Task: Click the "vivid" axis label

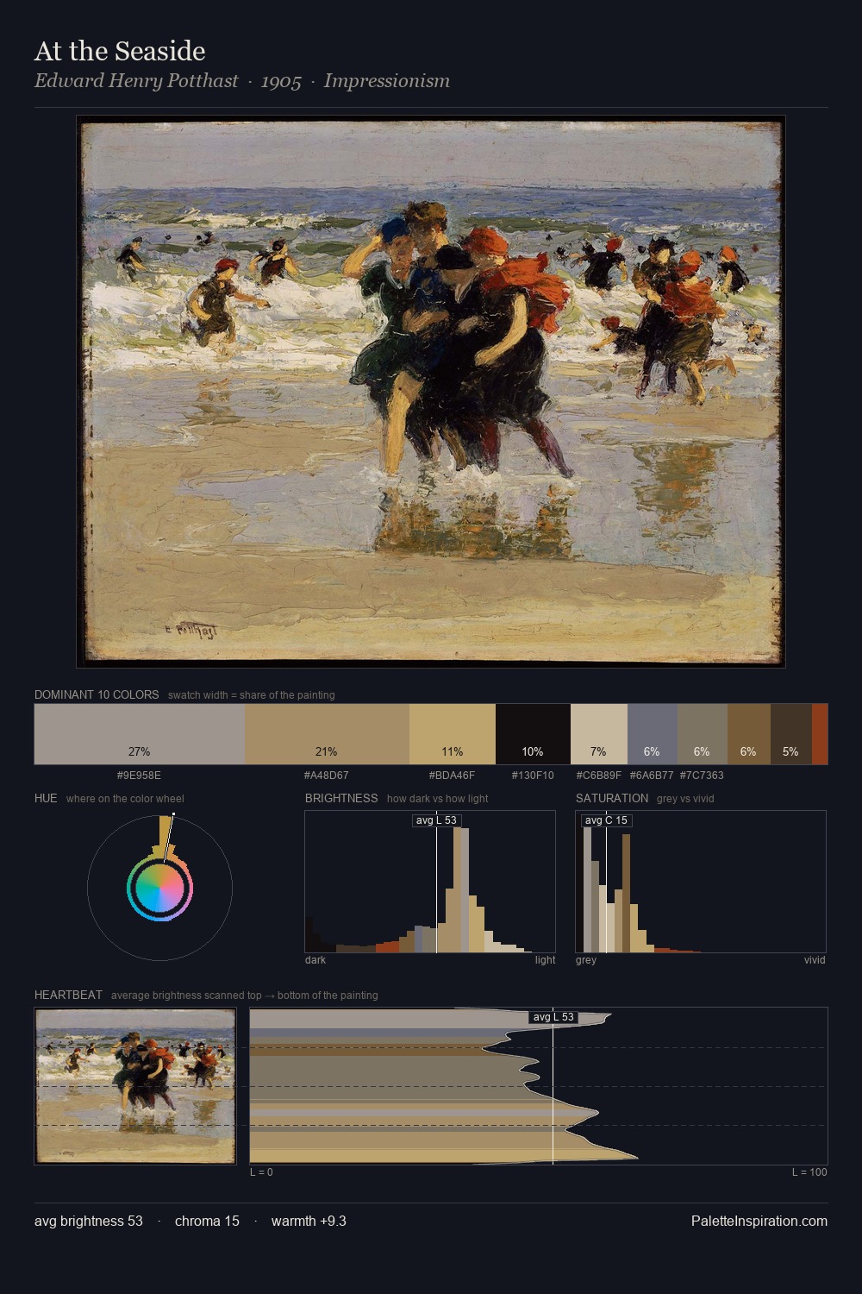Action: click(815, 960)
